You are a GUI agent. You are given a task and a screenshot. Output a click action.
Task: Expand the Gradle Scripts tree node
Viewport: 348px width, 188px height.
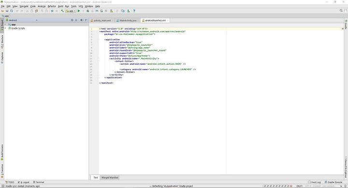(x=5, y=28)
